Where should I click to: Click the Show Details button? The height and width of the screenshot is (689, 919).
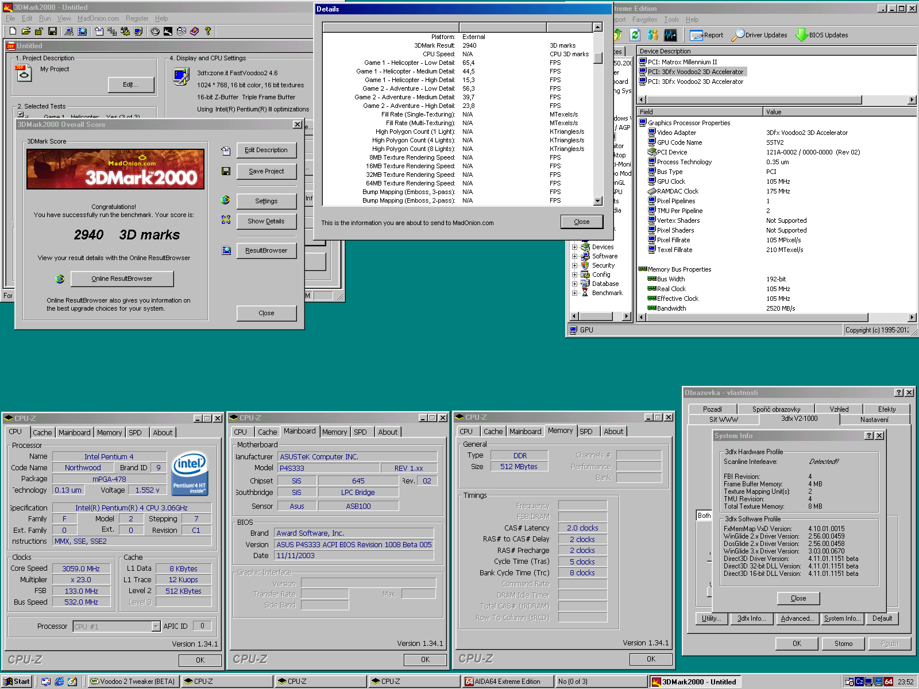[x=267, y=222]
